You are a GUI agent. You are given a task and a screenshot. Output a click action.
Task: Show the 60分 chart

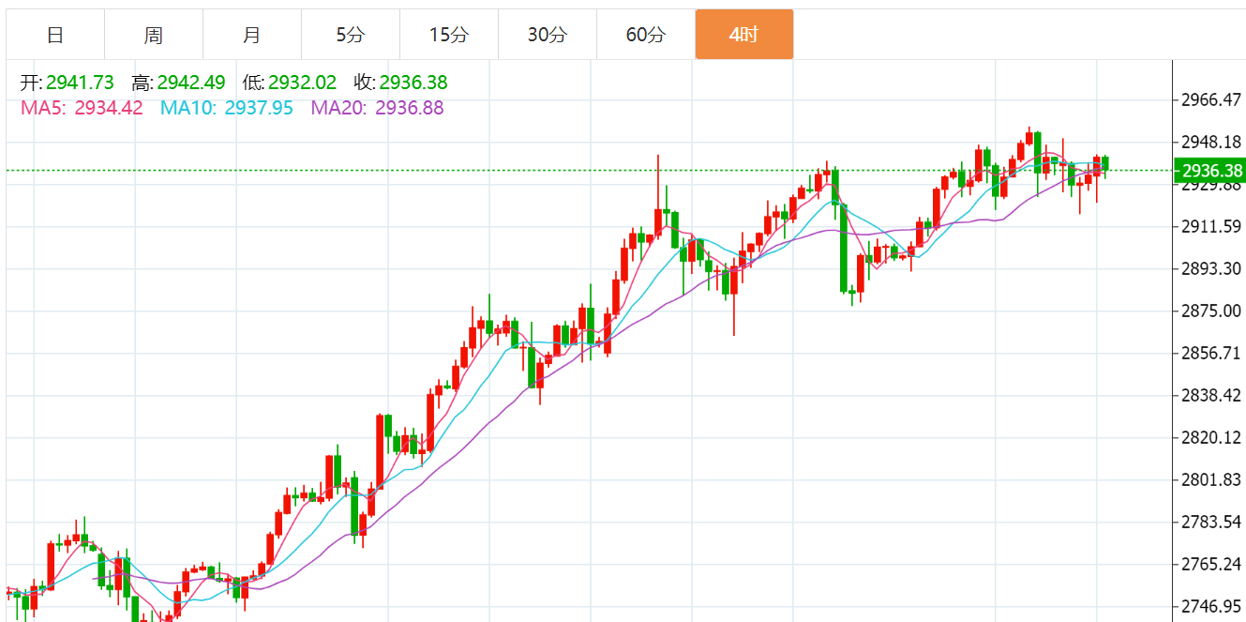click(x=646, y=36)
